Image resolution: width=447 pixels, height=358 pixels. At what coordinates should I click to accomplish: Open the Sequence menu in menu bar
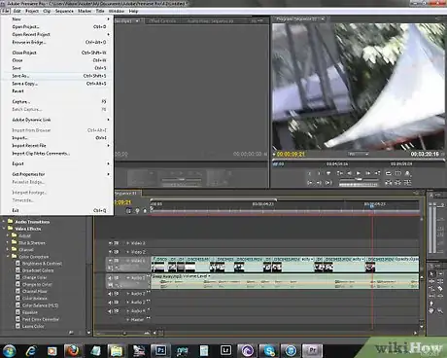pos(64,11)
